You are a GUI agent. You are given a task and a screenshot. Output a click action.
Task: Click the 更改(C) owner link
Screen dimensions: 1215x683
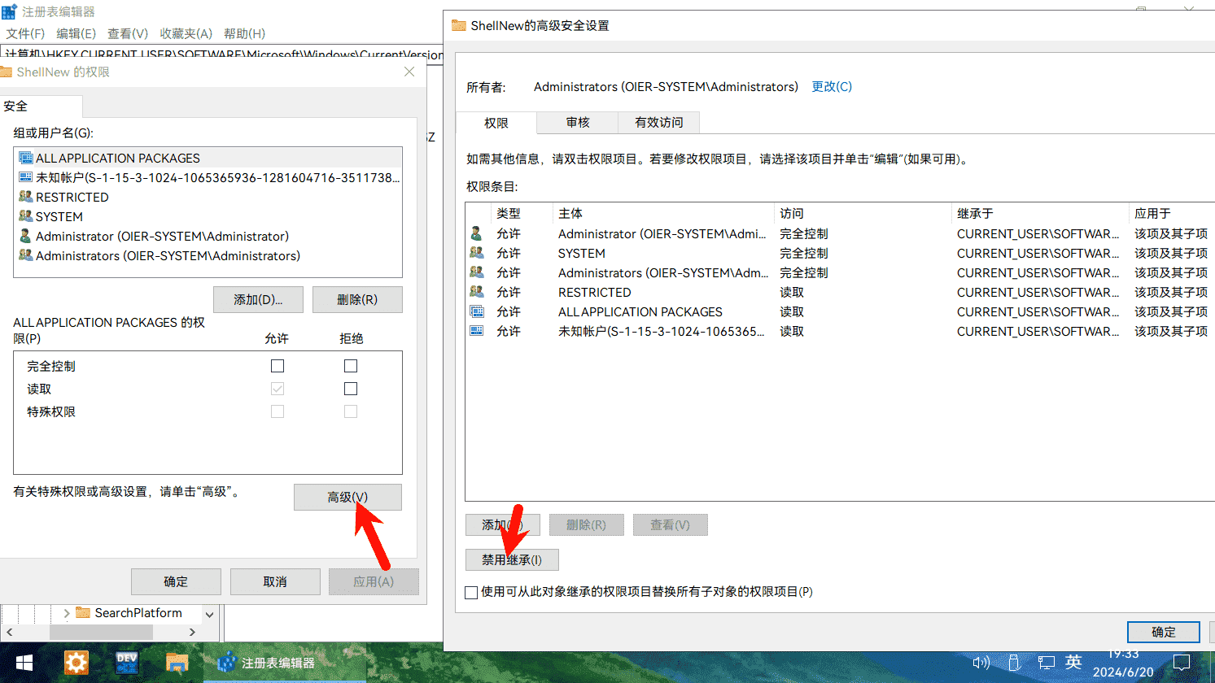[x=831, y=87]
